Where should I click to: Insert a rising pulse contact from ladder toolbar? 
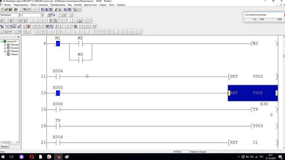tap(51, 20)
